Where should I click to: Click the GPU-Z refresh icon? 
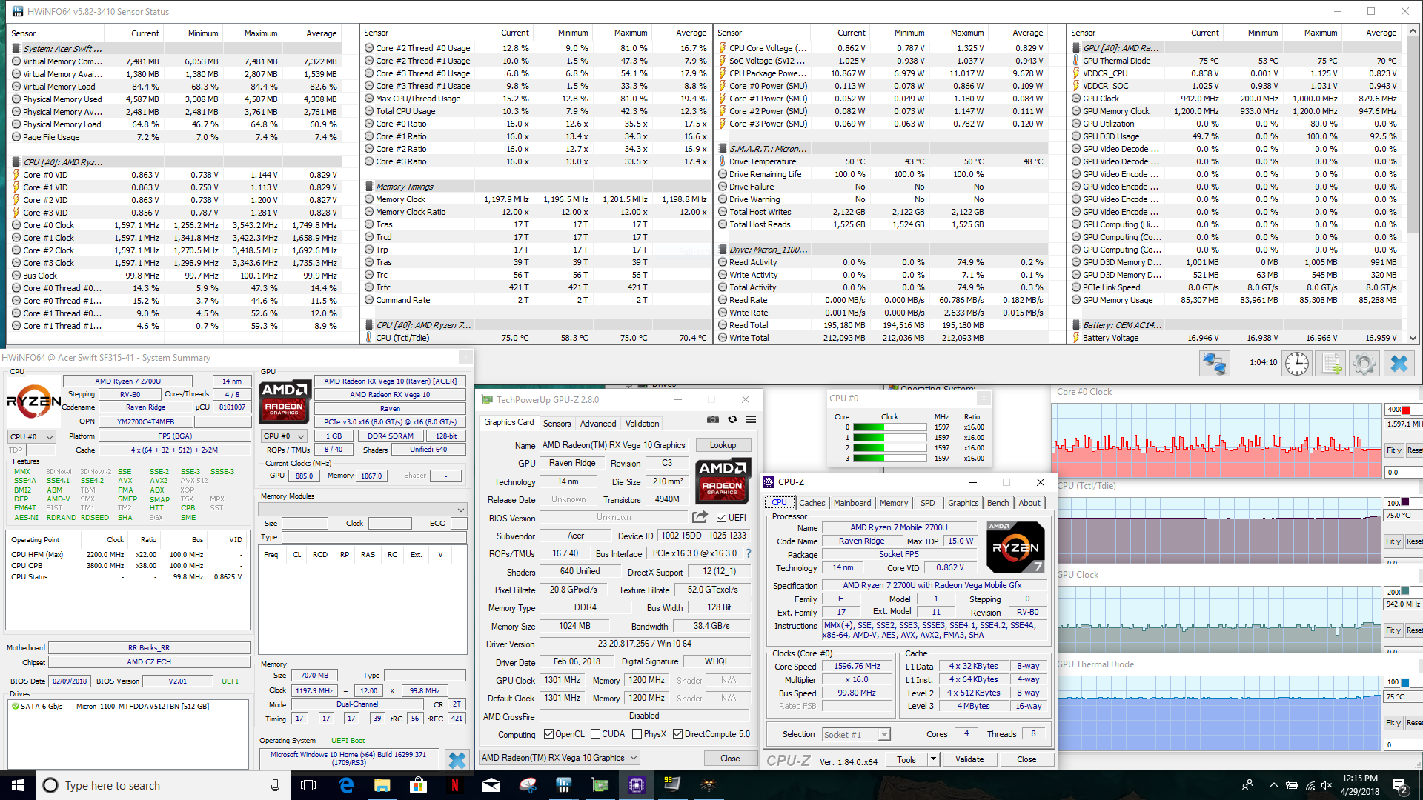coord(732,419)
